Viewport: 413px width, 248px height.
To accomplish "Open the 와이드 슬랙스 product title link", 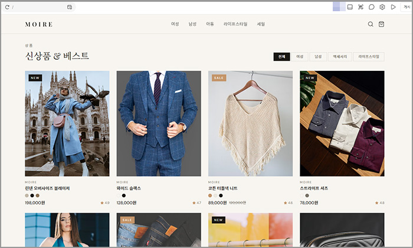I will pyautogui.click(x=129, y=188).
